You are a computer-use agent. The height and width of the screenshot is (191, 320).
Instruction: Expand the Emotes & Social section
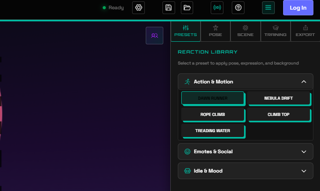[245, 151]
